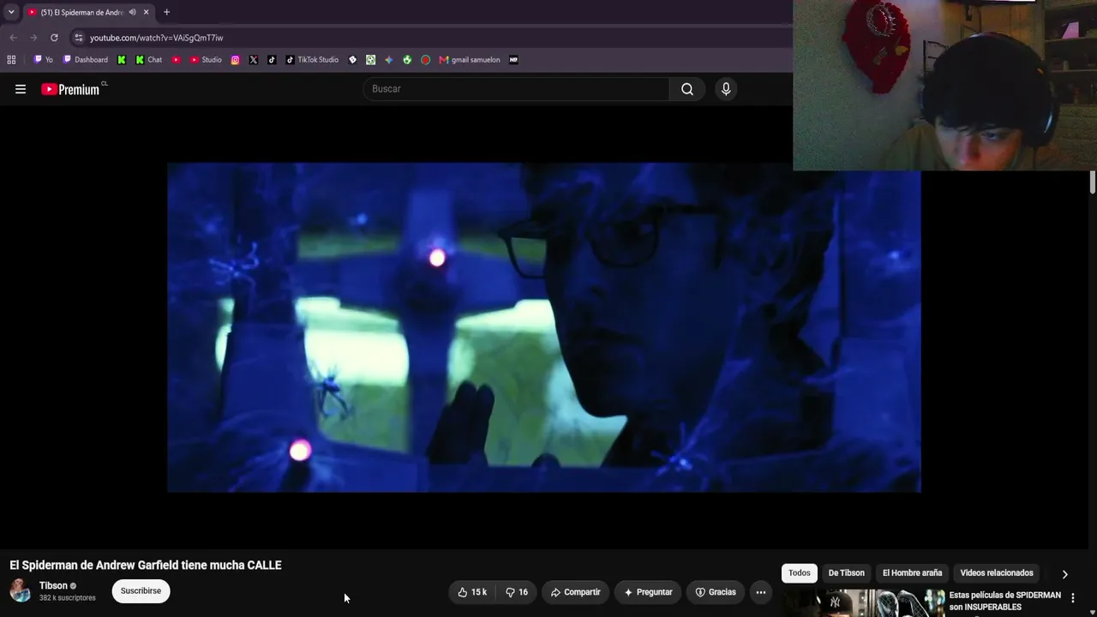Viewport: 1097px width, 617px height.
Task: Go forward to the next page
Action: 33,38
